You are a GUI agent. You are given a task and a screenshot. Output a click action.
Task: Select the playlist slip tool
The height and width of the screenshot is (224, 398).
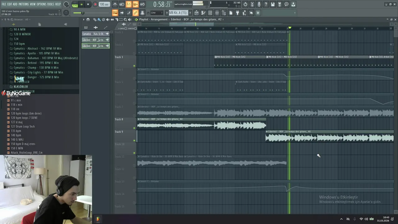112,20
